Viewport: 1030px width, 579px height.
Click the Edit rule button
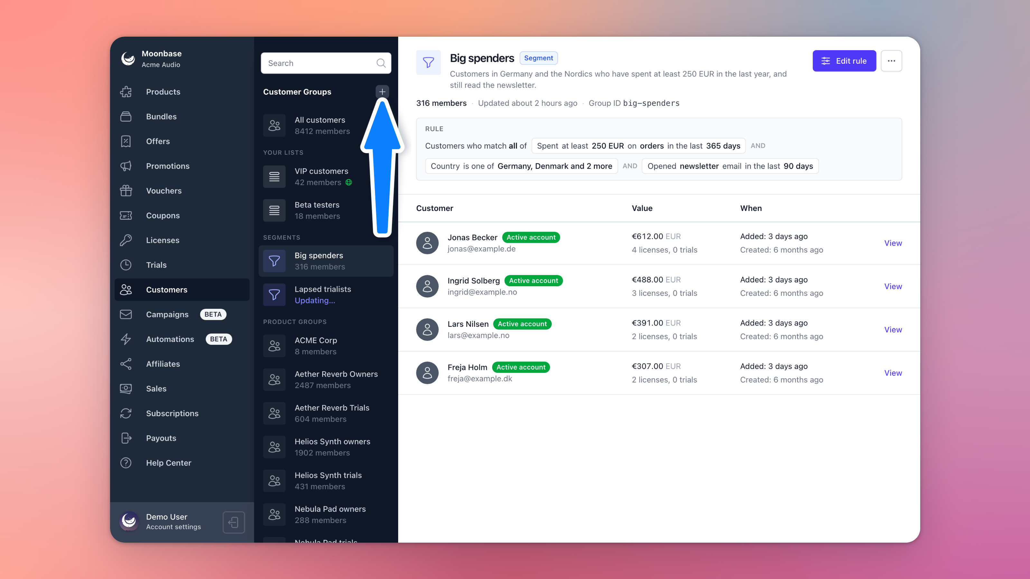[844, 61]
